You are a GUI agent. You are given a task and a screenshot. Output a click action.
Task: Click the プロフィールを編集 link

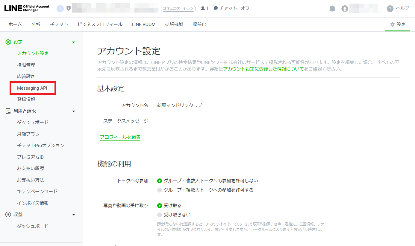(x=120, y=137)
